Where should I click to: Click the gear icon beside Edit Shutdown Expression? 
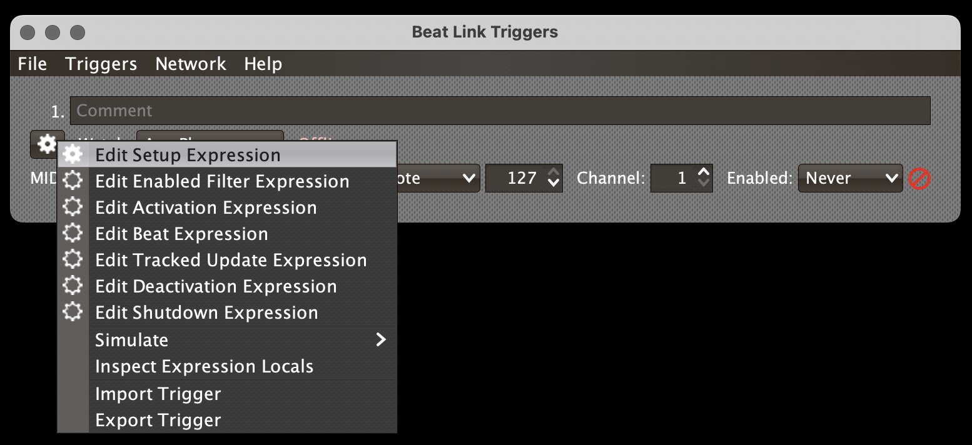pyautogui.click(x=73, y=312)
